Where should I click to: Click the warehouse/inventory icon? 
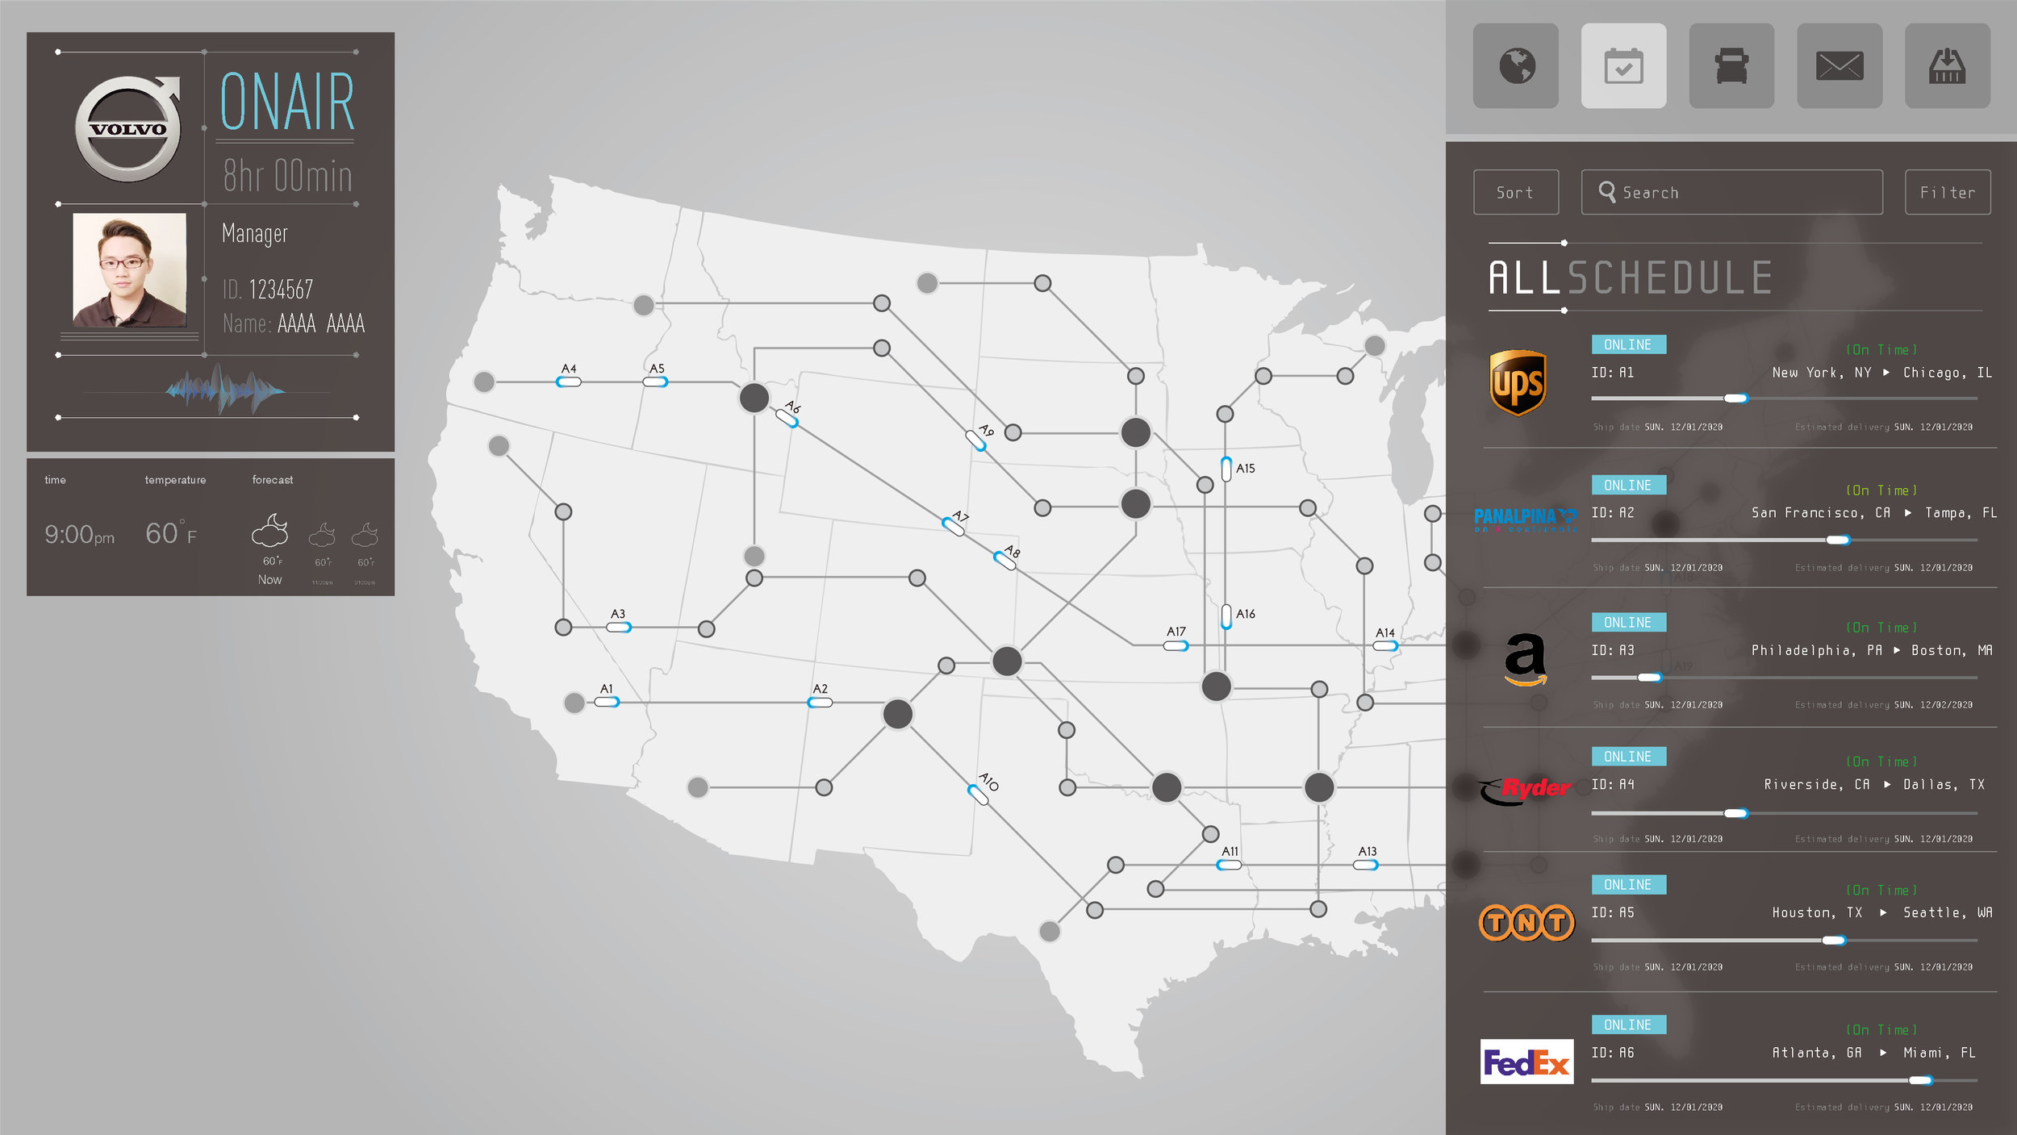point(1945,65)
